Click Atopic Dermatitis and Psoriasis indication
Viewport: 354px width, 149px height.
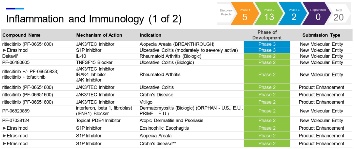coord(171,121)
